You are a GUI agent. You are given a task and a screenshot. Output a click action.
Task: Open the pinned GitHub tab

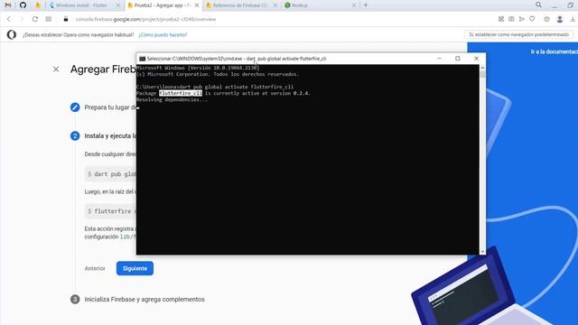click(23, 5)
